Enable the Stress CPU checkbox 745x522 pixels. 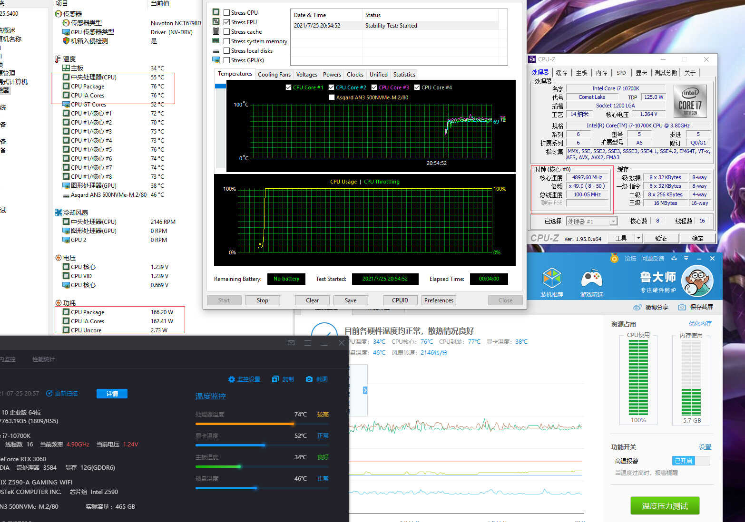(x=226, y=13)
